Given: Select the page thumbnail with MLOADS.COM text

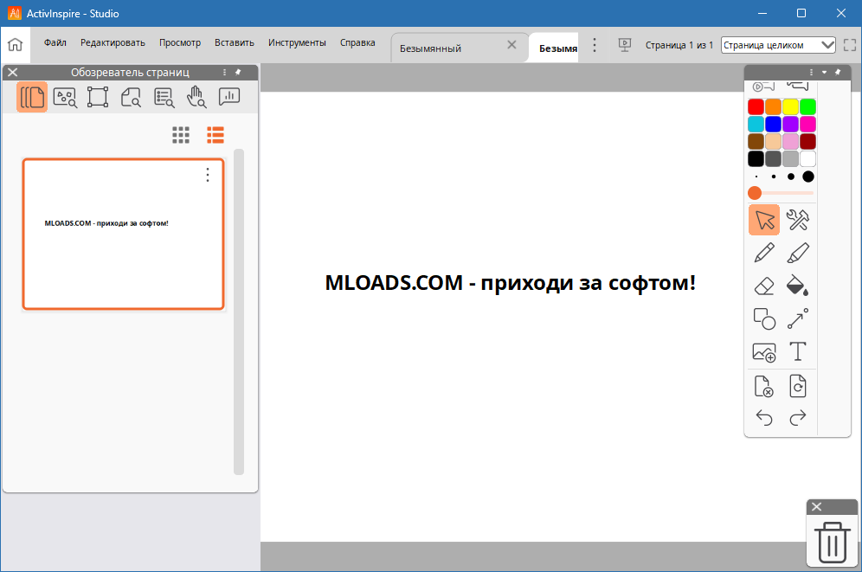Looking at the screenshot, I should point(123,234).
